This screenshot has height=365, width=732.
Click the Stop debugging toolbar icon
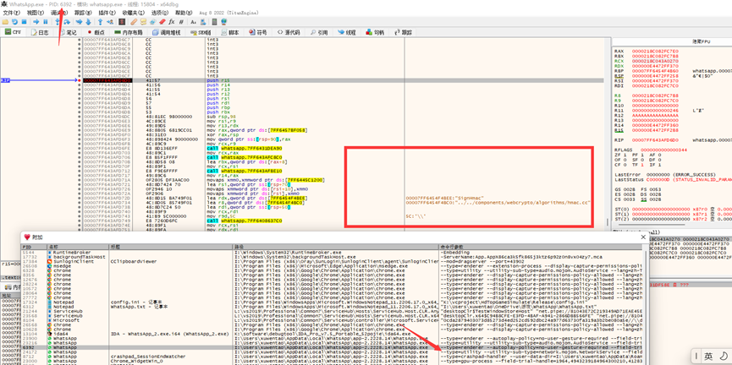pyautogui.click(x=24, y=22)
